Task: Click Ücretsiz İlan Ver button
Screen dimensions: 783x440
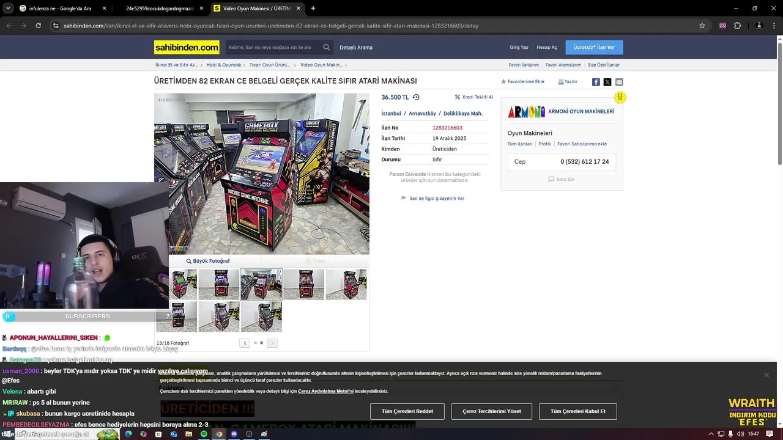Action: (594, 47)
